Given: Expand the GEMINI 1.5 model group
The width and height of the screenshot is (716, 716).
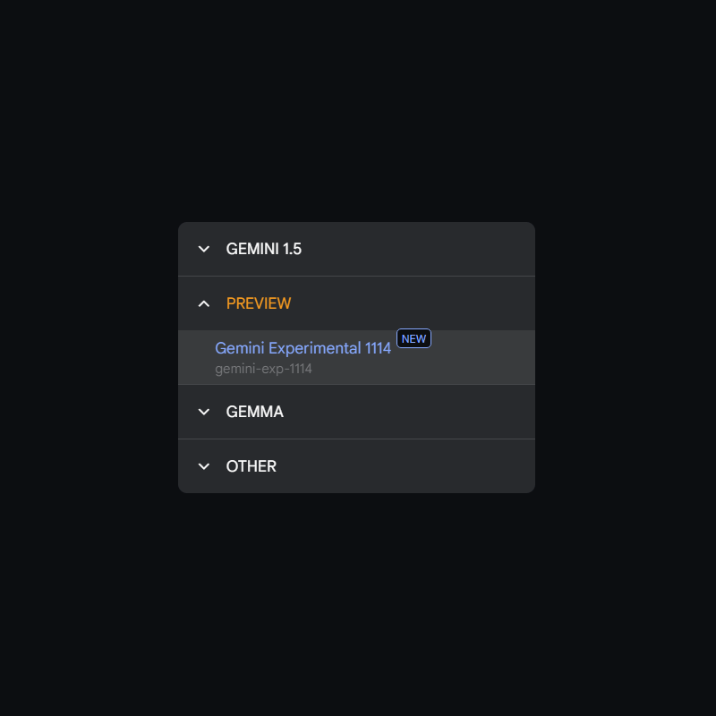Looking at the screenshot, I should pos(356,249).
